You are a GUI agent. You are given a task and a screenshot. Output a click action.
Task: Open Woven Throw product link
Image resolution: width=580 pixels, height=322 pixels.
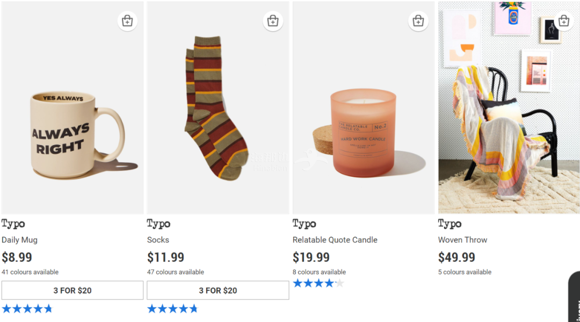click(462, 240)
